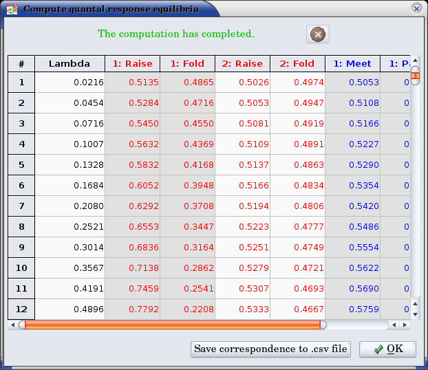Click the orange horizontal scrollbar thumb

[172, 325]
